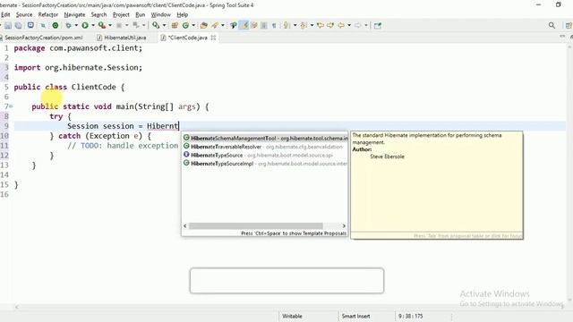Start debugging with the Debug bug icon
The height and width of the screenshot is (322, 573).
pyautogui.click(x=68, y=25)
